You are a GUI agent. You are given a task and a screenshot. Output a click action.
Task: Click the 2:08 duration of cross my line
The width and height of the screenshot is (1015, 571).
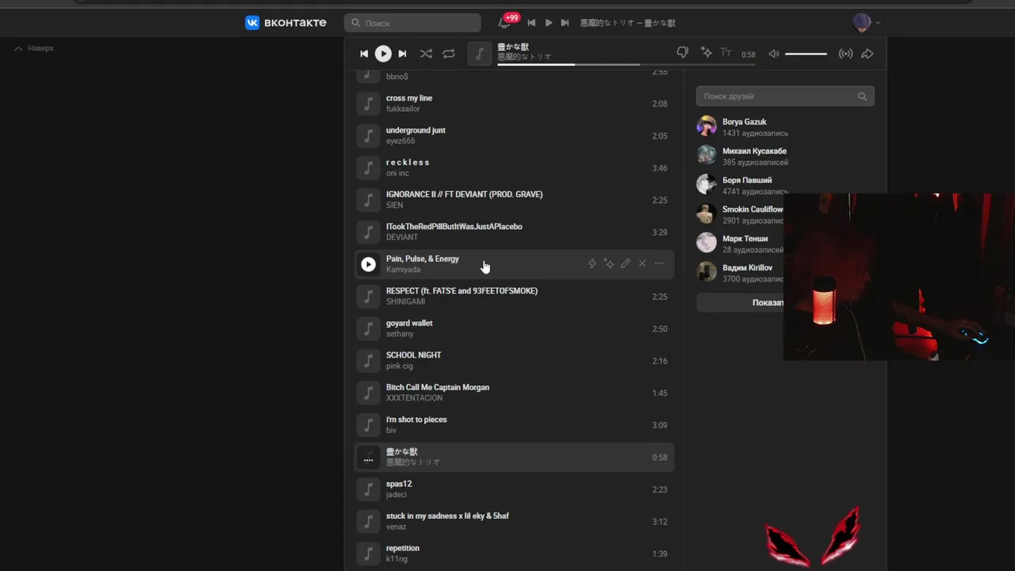659,104
